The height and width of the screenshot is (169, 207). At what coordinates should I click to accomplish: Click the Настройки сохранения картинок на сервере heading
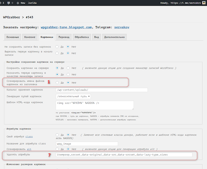(x=35, y=62)
